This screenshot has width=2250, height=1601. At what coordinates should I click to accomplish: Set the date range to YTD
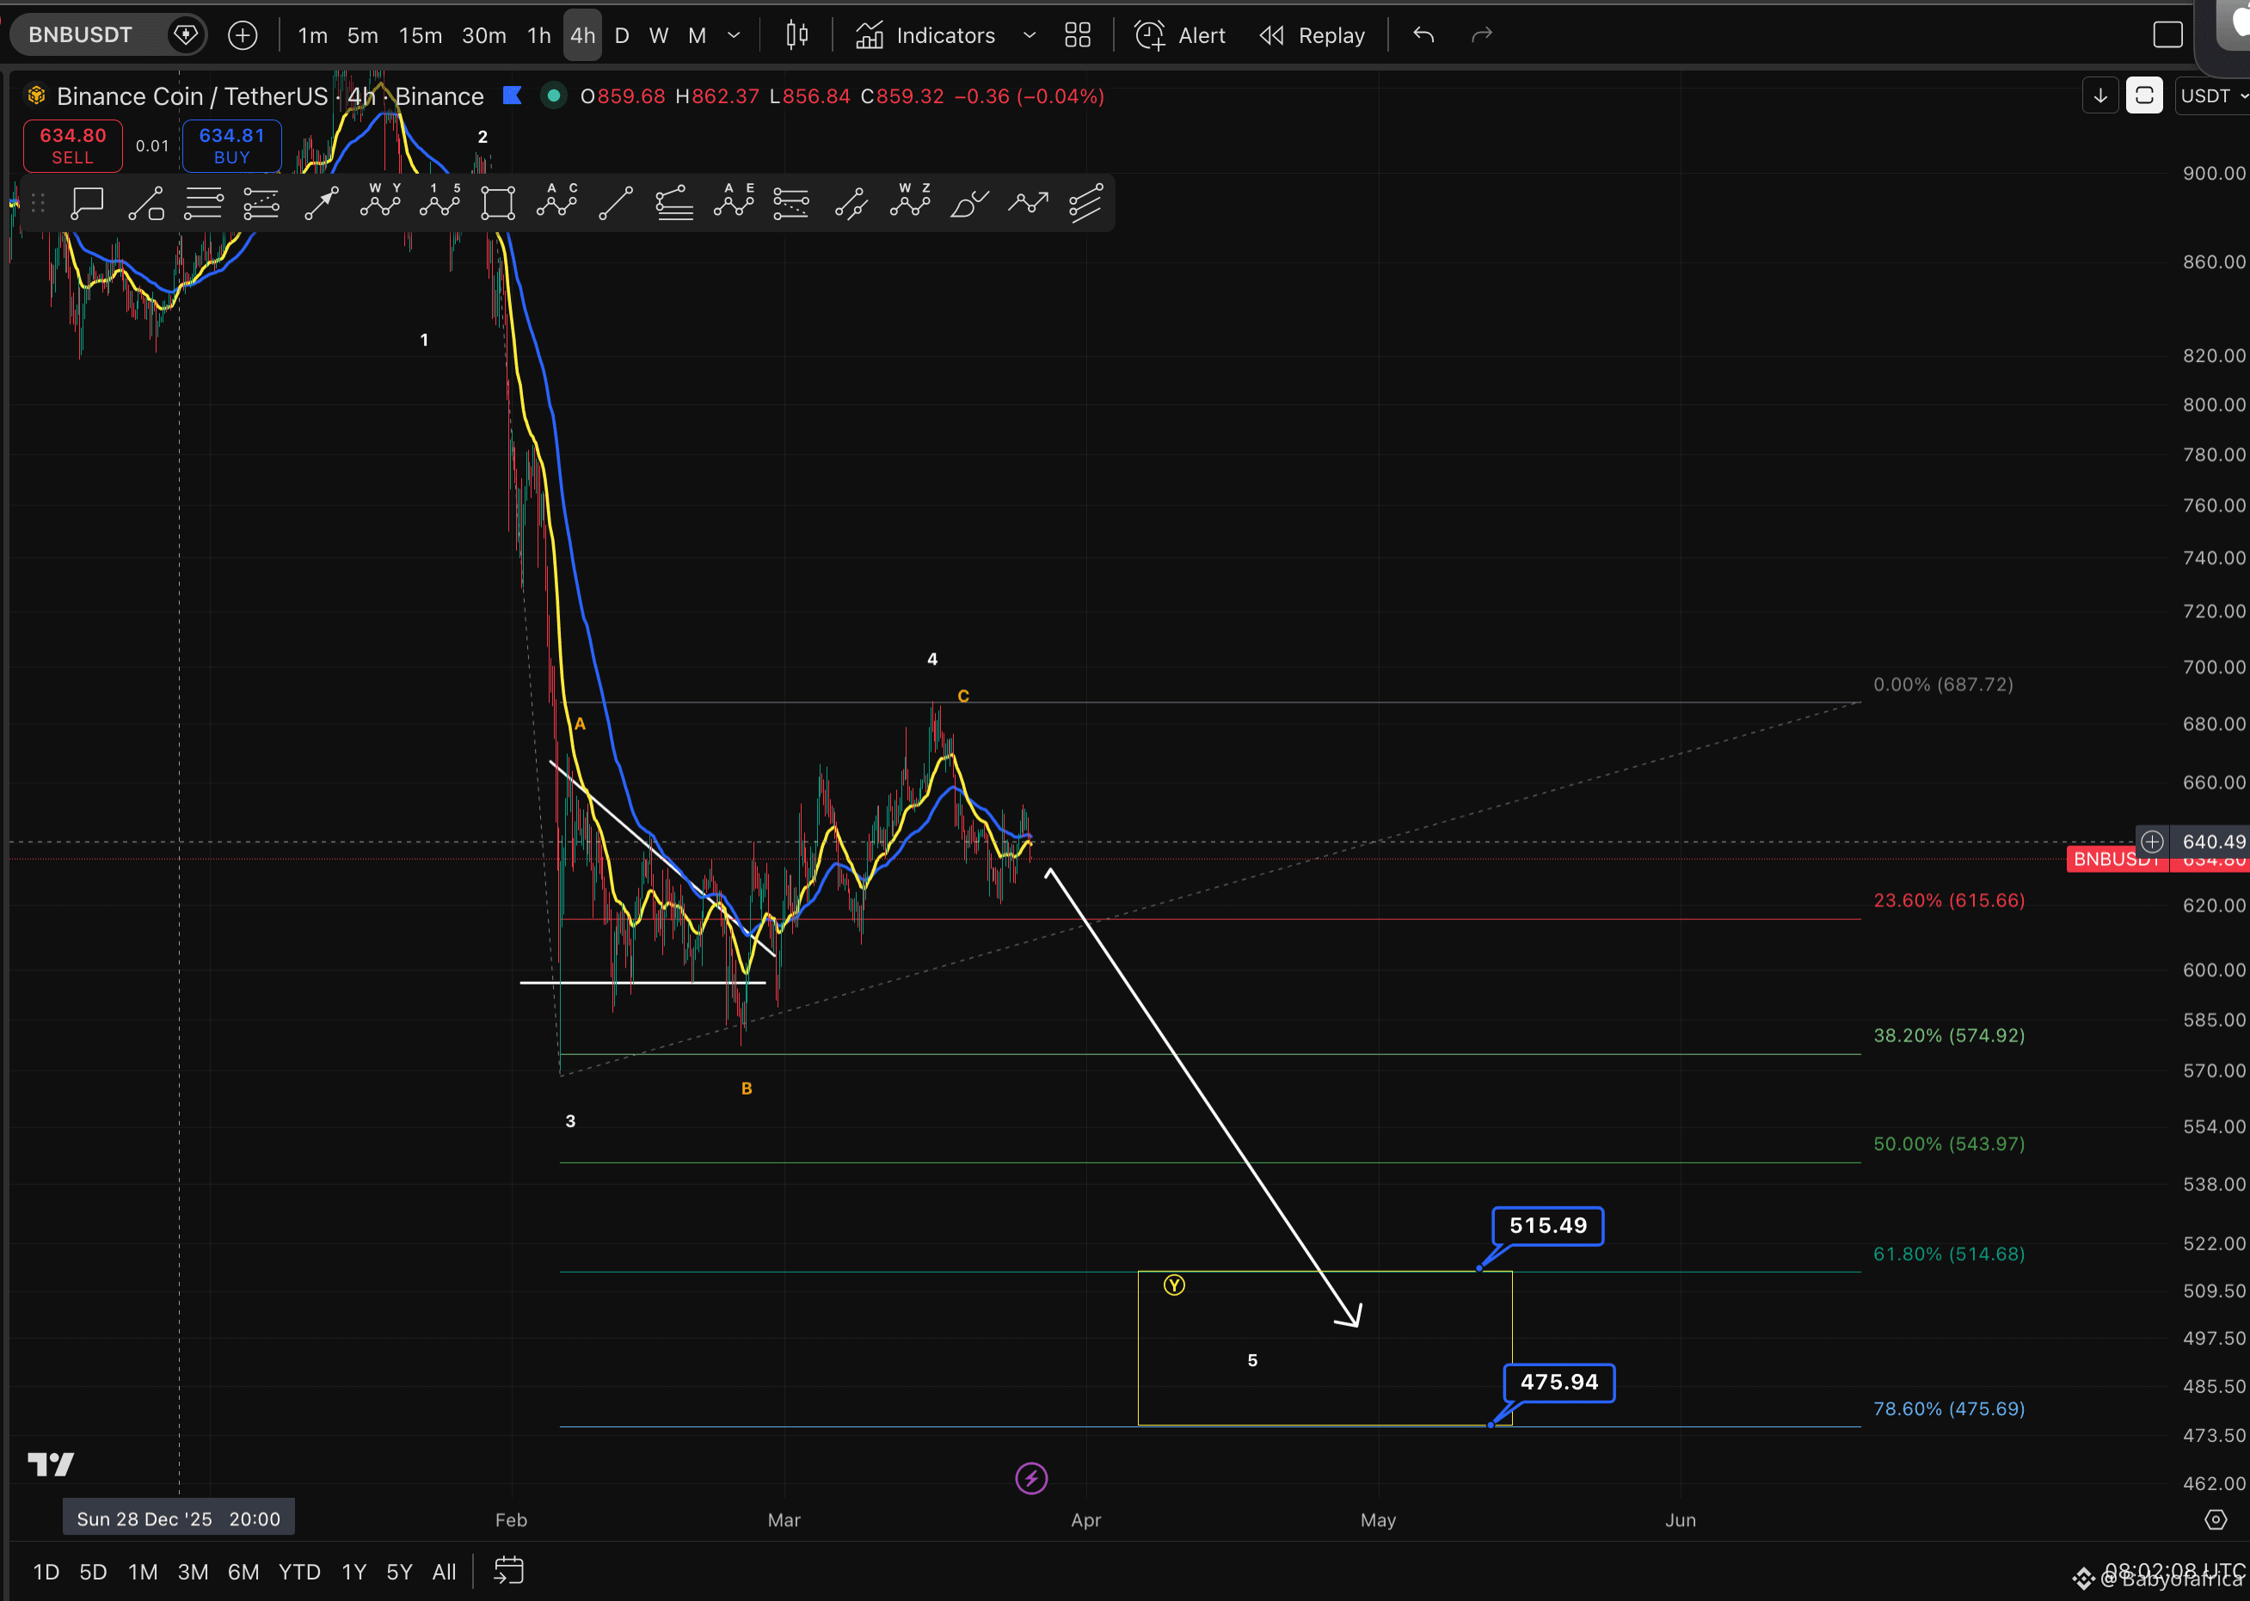click(x=299, y=1572)
